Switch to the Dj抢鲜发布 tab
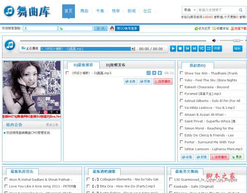This screenshot has height=193, width=247. point(116,65)
